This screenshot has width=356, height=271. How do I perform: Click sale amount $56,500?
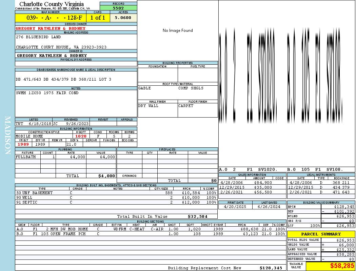(x=263, y=192)
